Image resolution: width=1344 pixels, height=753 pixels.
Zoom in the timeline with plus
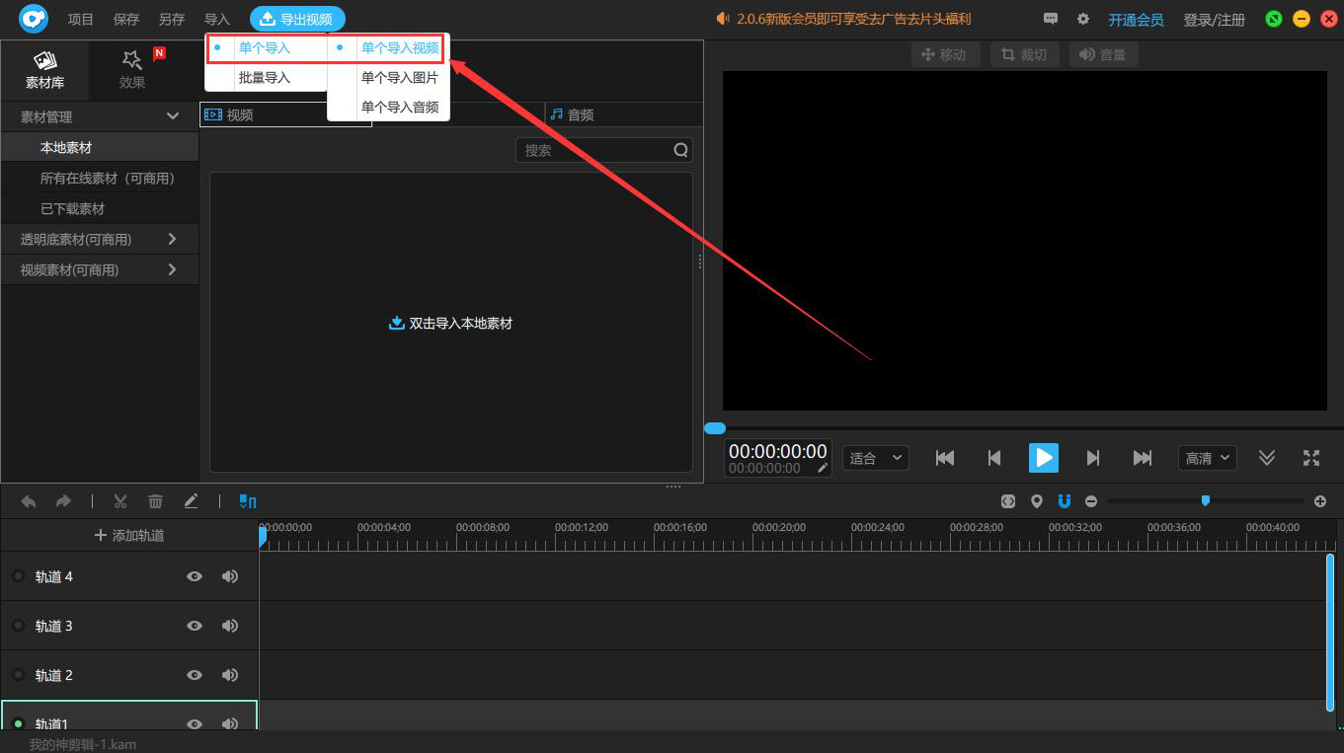click(x=1320, y=501)
